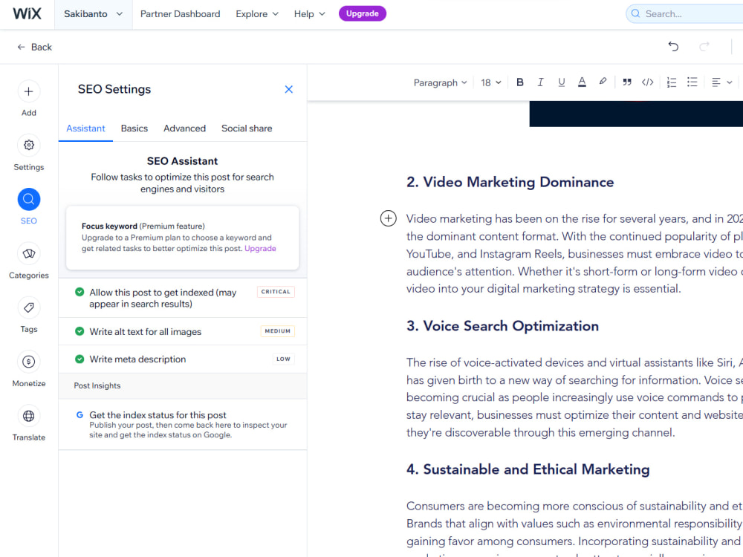743x557 pixels.
Task: Open Write meta description task
Action: pyautogui.click(x=183, y=359)
